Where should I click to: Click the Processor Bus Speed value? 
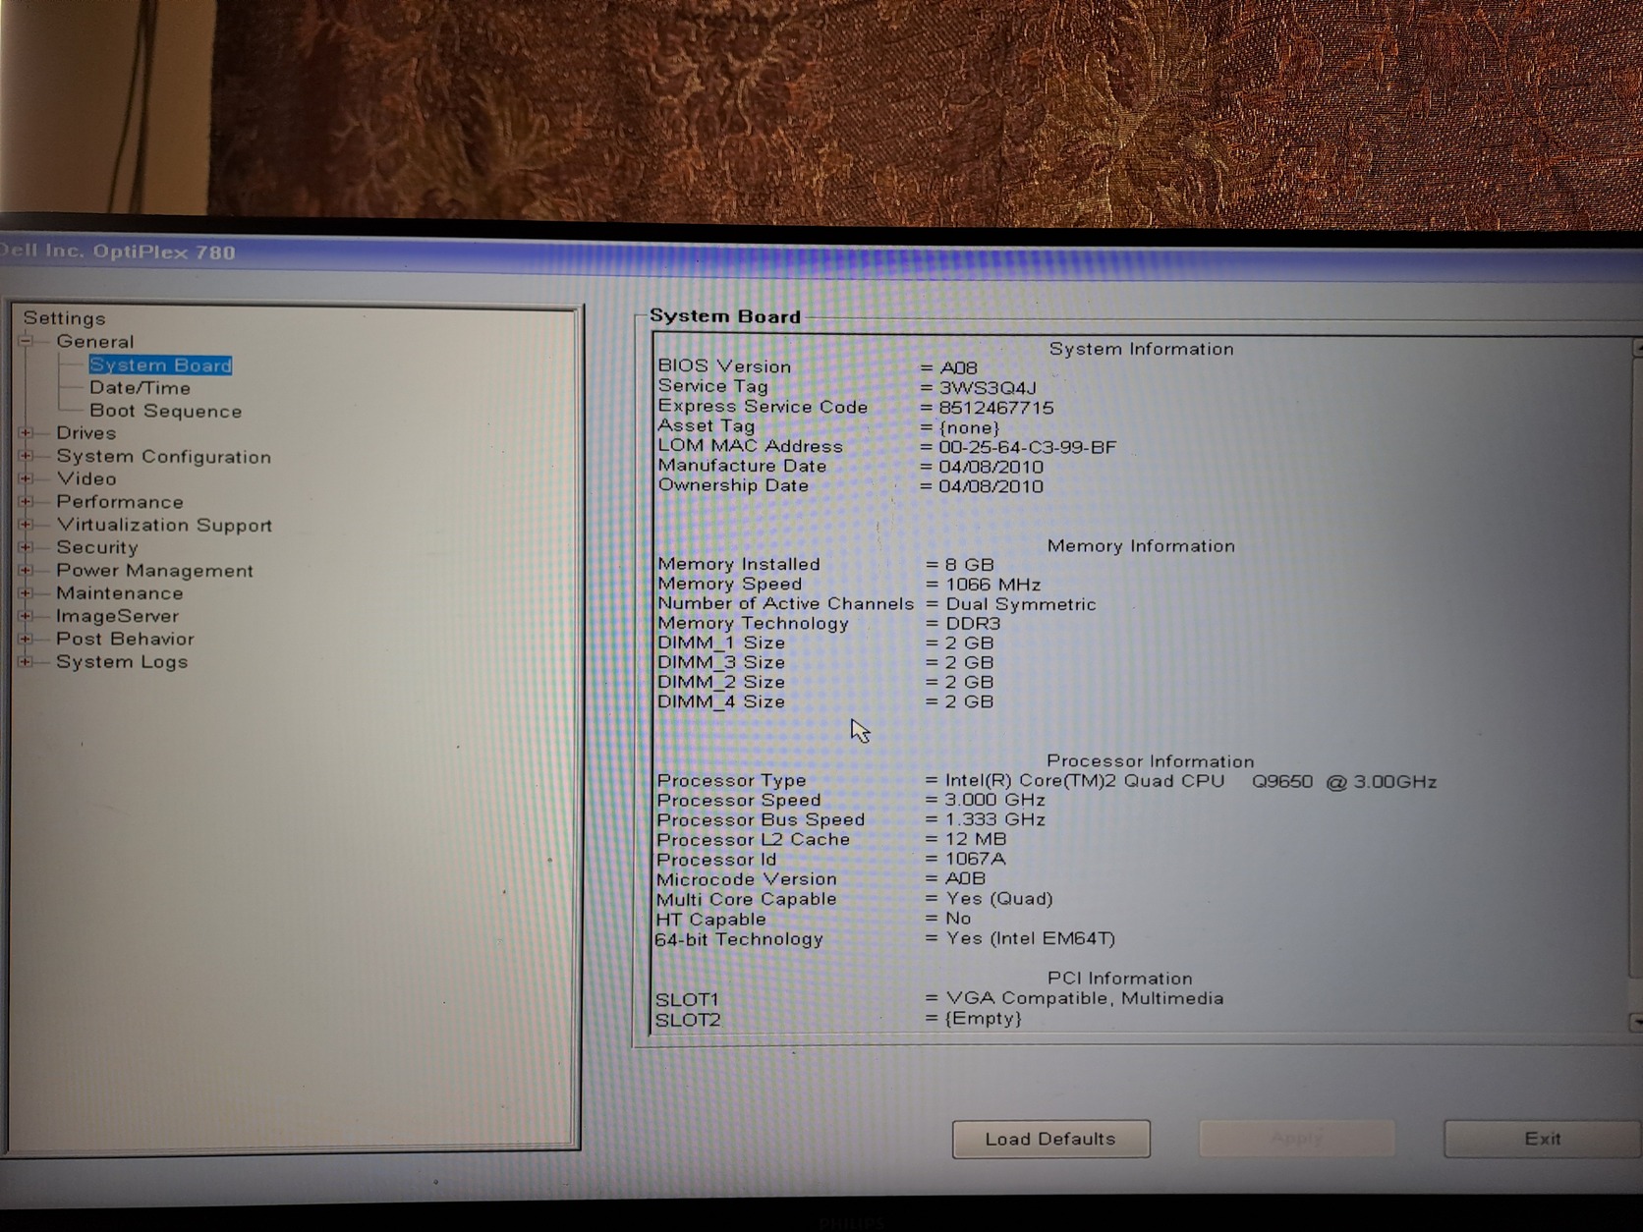click(x=994, y=819)
